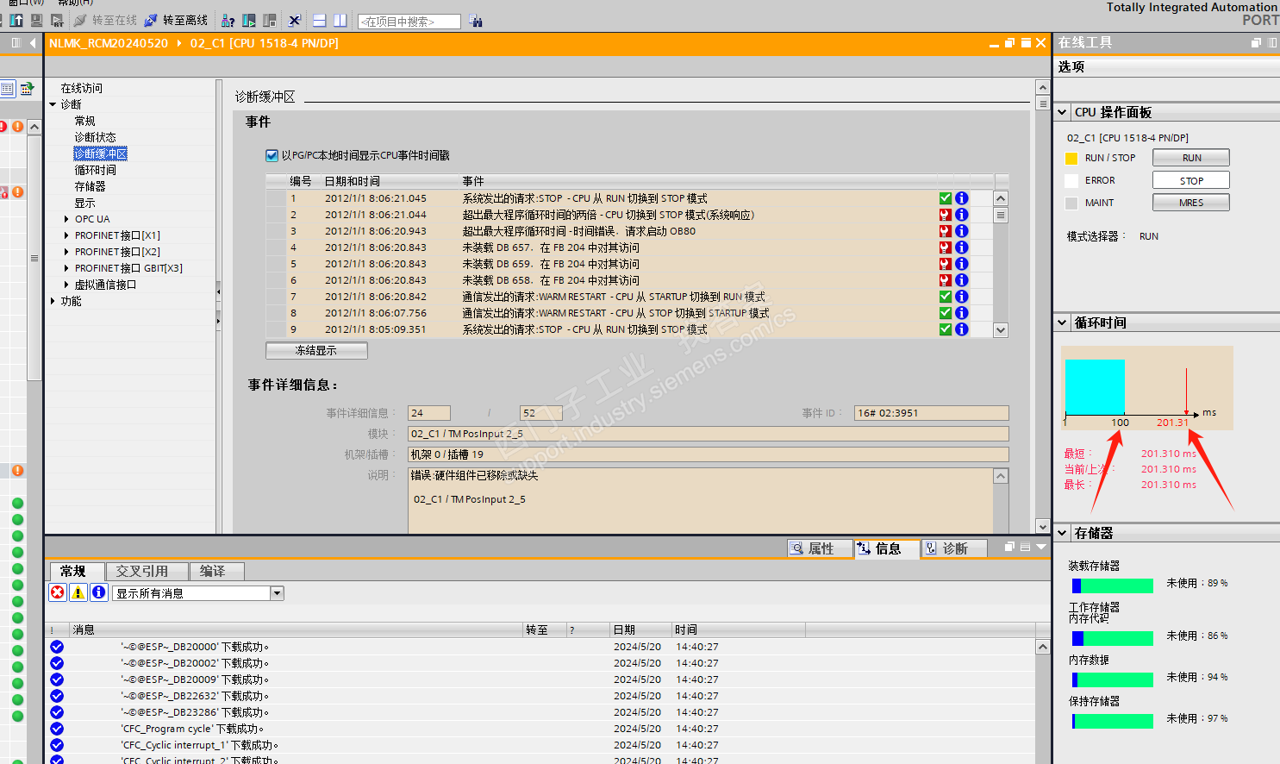
Task: Click the Go offline (转至离线) toolbar button
Action: point(176,20)
